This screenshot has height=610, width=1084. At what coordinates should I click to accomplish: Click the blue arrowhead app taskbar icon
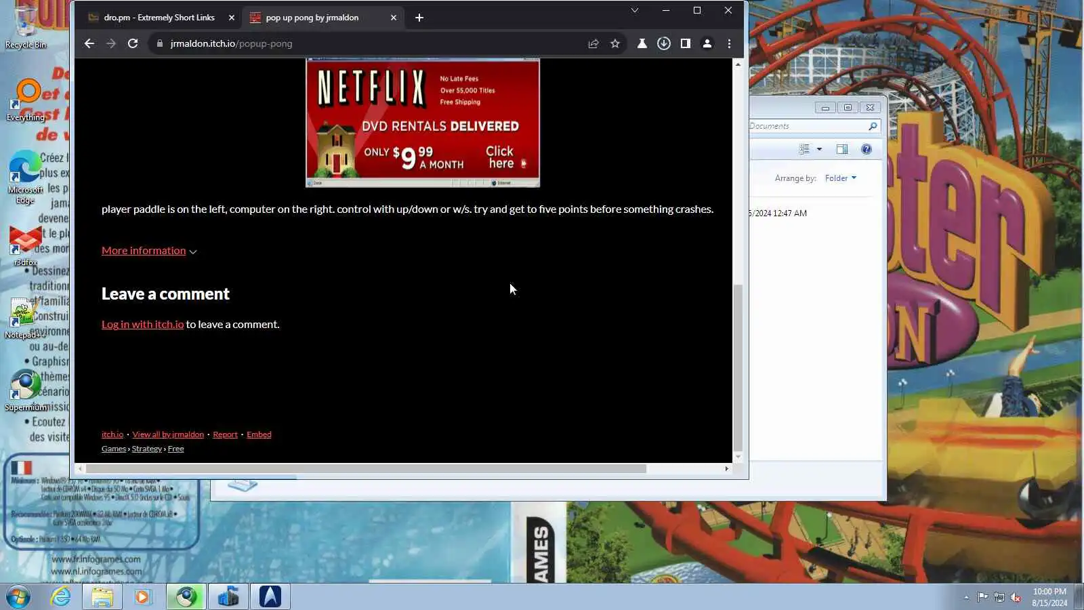pyautogui.click(x=270, y=597)
